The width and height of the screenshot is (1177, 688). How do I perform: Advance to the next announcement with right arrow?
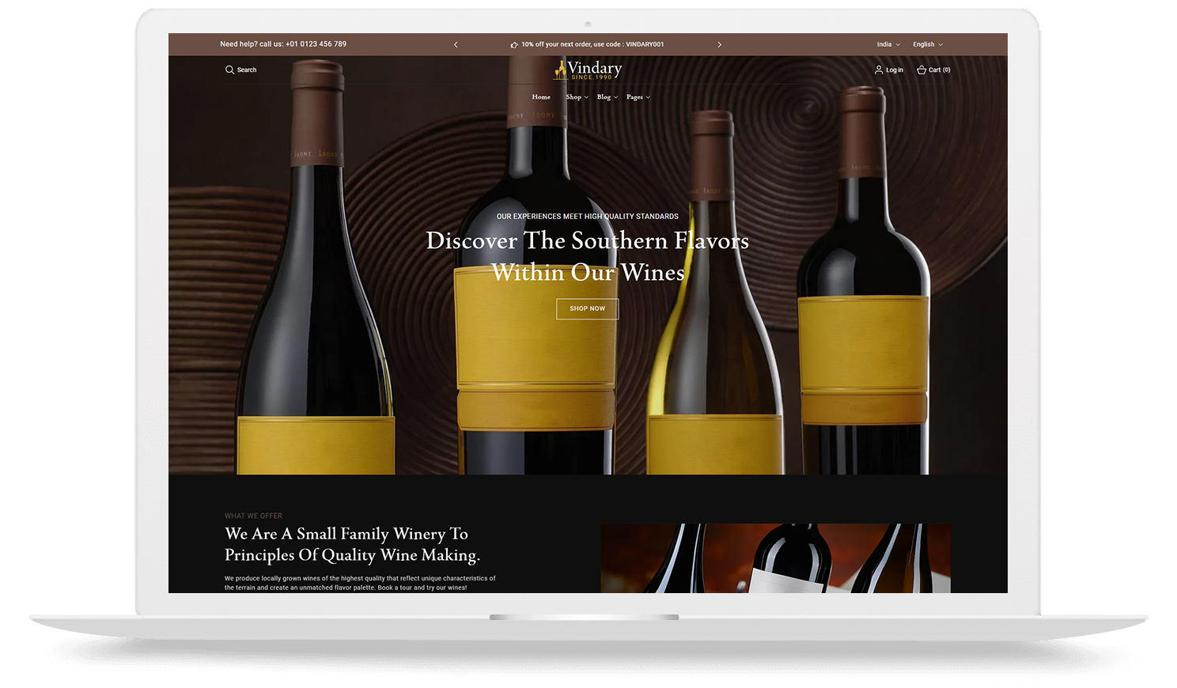719,45
